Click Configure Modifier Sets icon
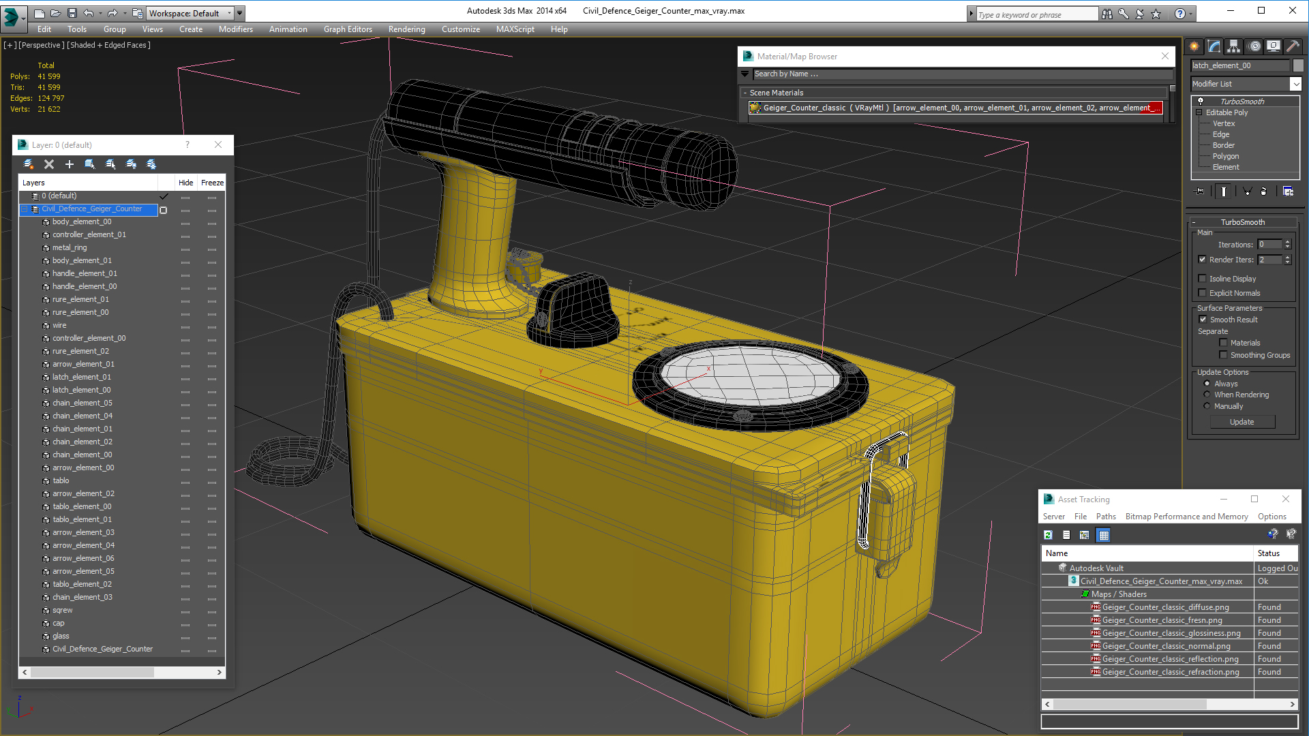The image size is (1309, 736). pyautogui.click(x=1288, y=191)
